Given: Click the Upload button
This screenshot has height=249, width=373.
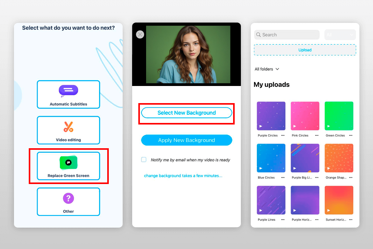Looking at the screenshot, I should (305, 50).
